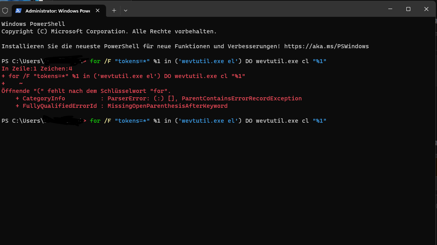Click the 'In Zeile:1 Zeichen:4' error line
Screen dimensions: 437x245
coord(37,69)
